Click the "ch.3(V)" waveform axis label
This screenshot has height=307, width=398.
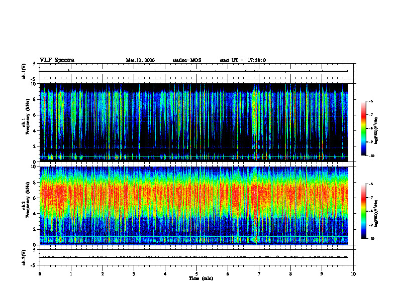pos(24,257)
